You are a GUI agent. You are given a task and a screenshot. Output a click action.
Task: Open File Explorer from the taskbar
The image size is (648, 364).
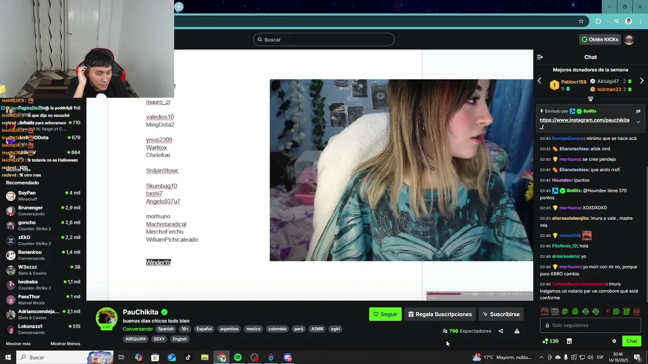click(205, 357)
